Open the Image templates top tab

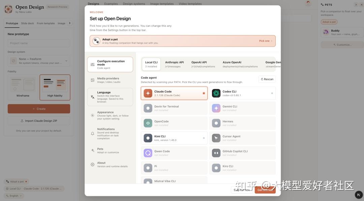click(162, 4)
